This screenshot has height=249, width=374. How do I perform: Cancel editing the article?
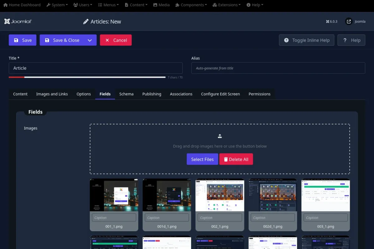click(116, 40)
